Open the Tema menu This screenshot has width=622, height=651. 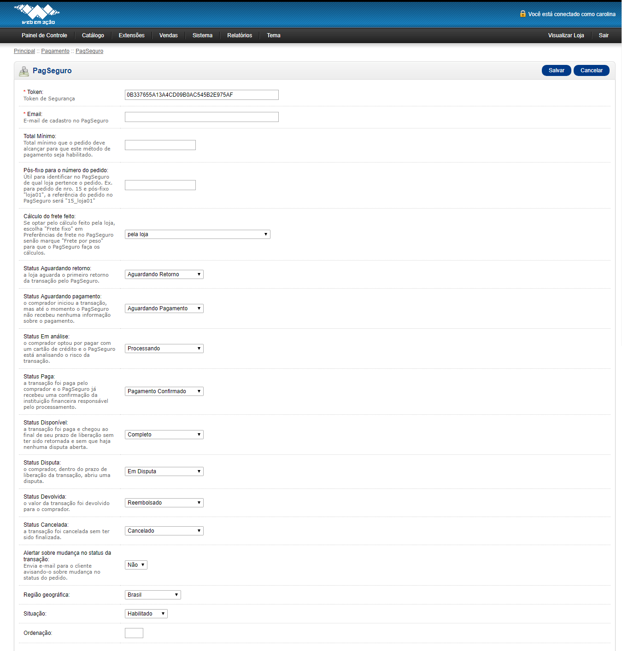tap(274, 35)
